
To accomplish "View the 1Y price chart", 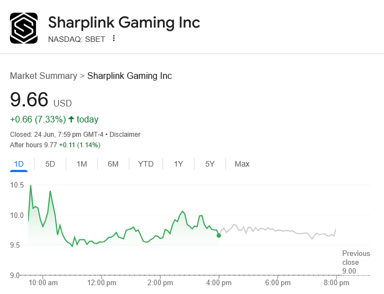I will point(178,164).
